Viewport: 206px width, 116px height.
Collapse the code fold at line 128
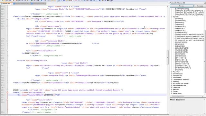coord(7,26)
